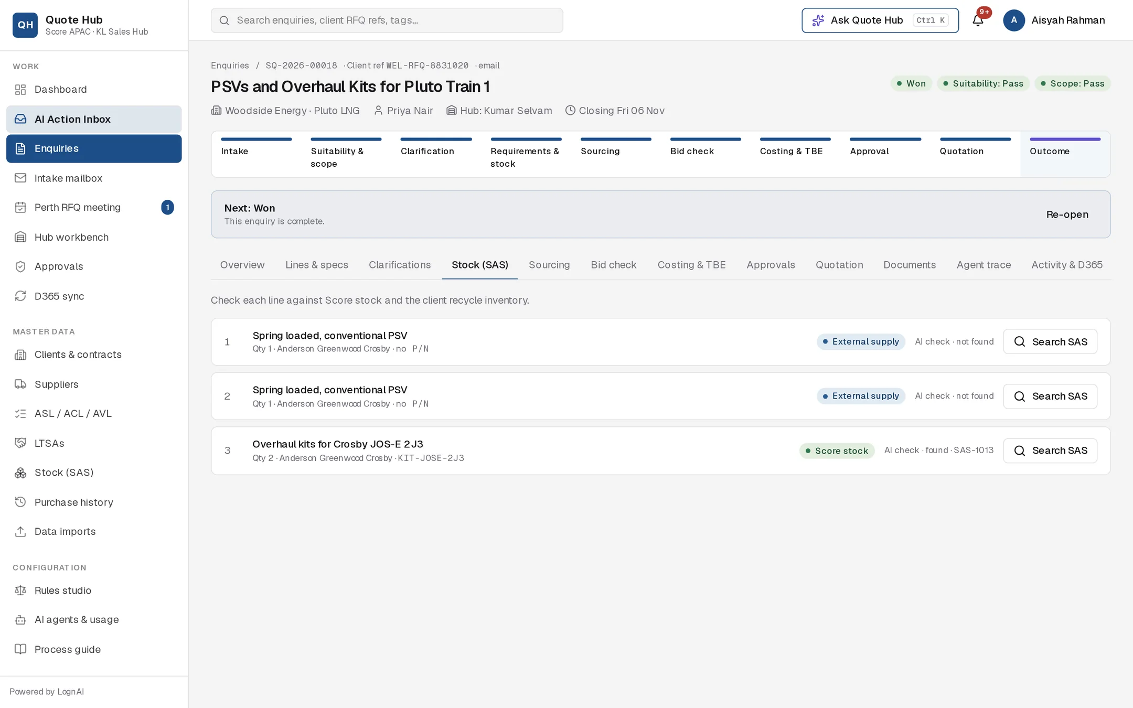Viewport: 1133px width, 708px height.
Task: Open notifications bell icon
Action: [978, 20]
